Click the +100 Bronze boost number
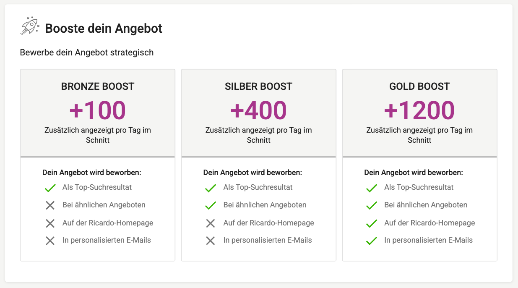Image resolution: width=518 pixels, height=288 pixels. click(x=98, y=110)
